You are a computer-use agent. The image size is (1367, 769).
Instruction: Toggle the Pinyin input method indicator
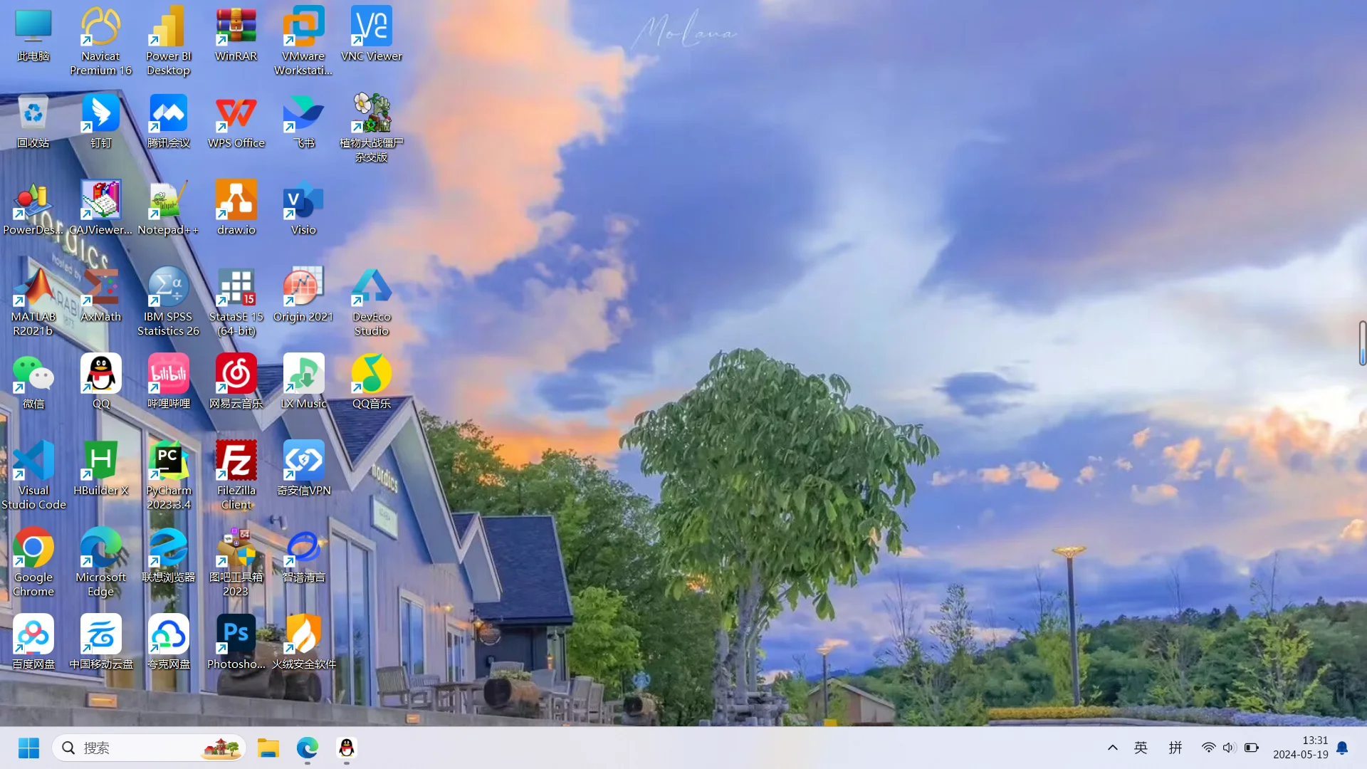1175,748
